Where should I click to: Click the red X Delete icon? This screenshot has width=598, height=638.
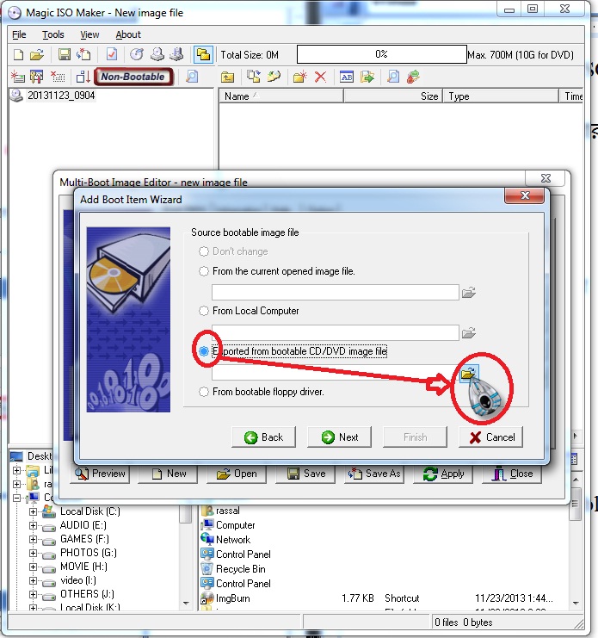[320, 77]
